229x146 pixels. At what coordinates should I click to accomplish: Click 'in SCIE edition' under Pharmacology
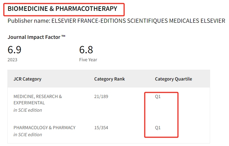tap(28, 134)
